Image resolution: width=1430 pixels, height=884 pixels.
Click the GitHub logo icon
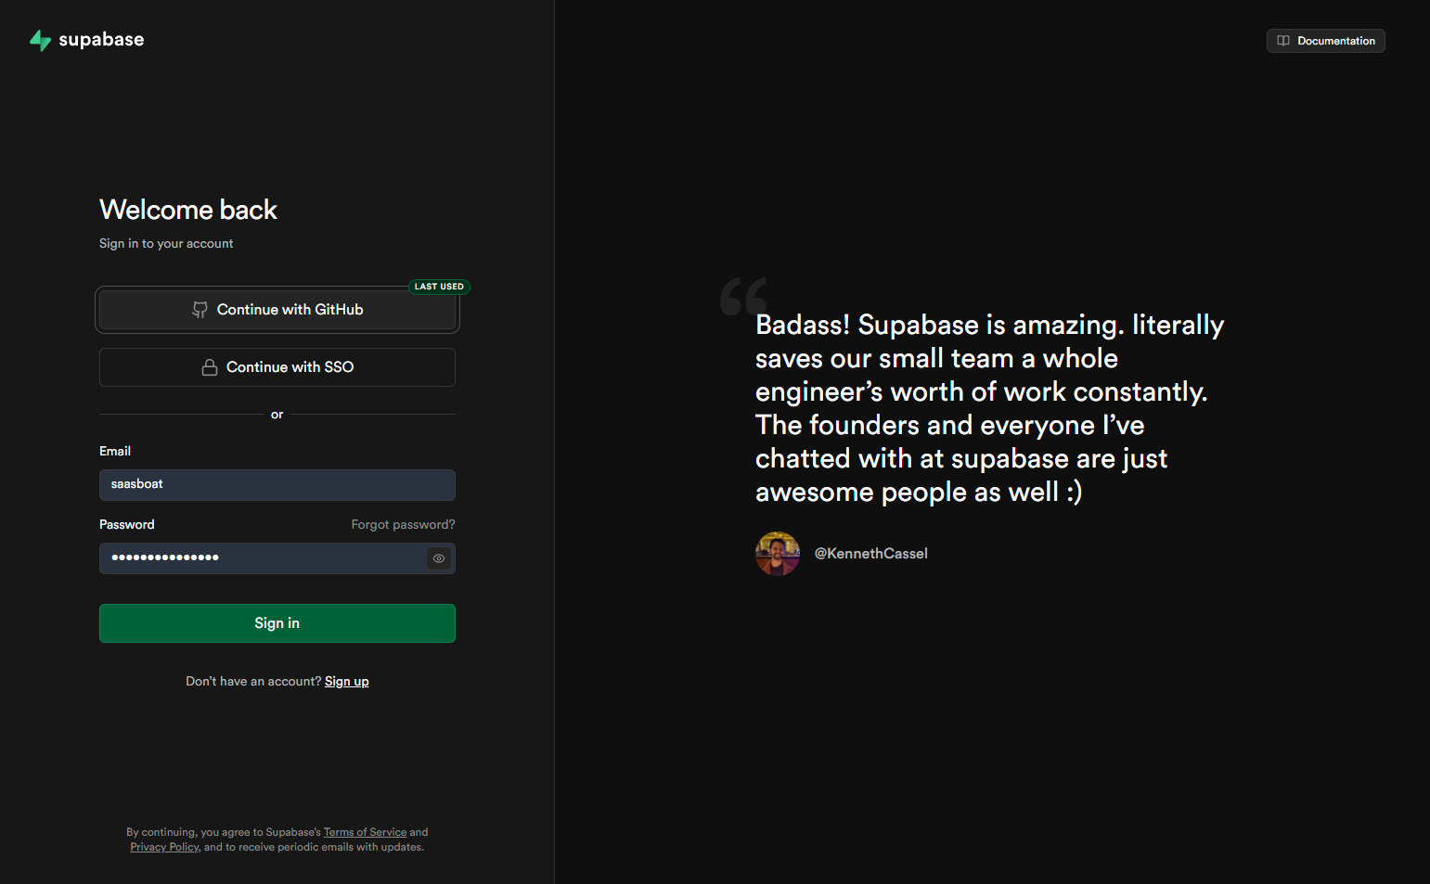(x=200, y=309)
